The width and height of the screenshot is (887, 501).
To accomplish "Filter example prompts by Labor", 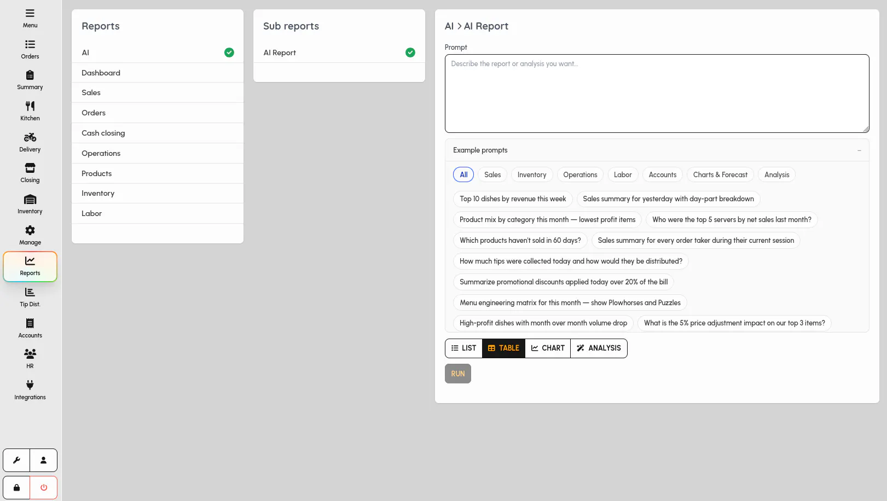I will tap(623, 174).
